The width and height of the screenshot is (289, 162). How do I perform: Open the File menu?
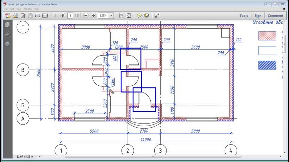pos(6,9)
